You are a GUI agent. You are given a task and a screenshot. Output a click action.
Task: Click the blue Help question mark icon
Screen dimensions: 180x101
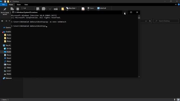tap(179, 4)
